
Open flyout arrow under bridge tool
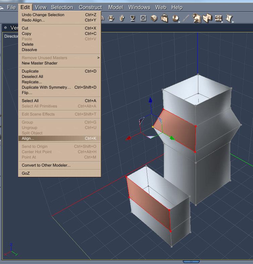pyautogui.click(x=222, y=22)
